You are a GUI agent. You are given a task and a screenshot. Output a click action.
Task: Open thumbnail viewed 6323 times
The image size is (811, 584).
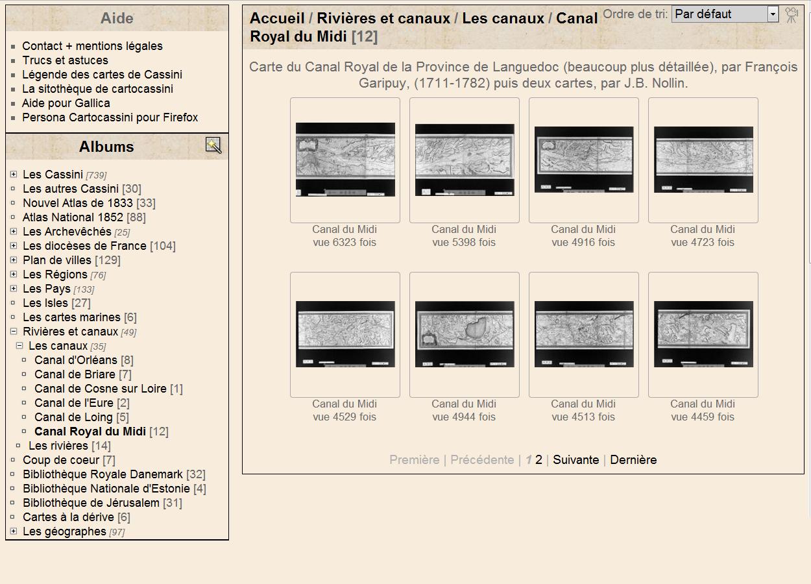345,160
